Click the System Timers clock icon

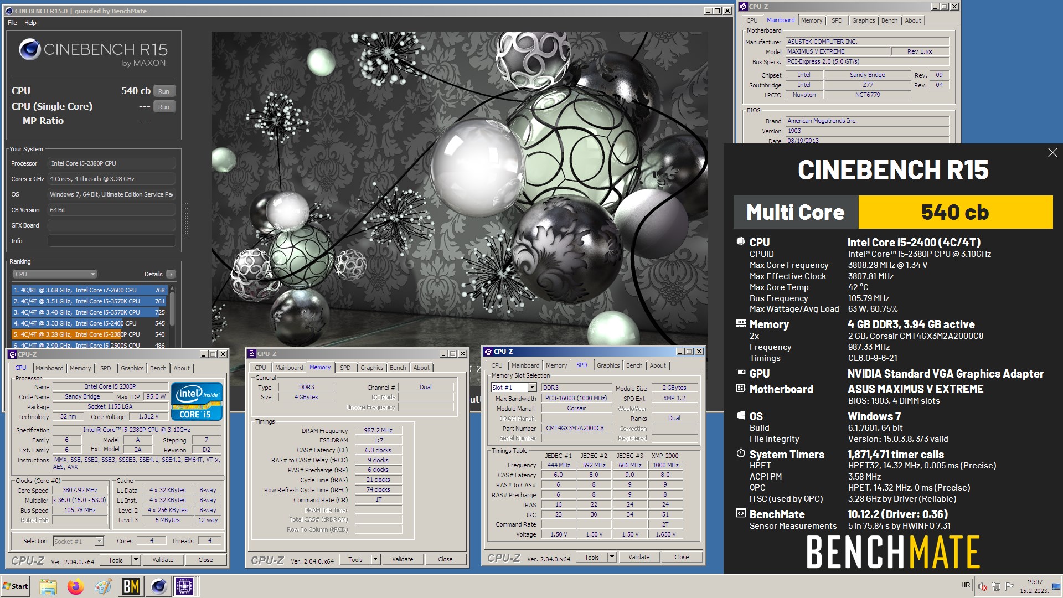[x=741, y=453]
